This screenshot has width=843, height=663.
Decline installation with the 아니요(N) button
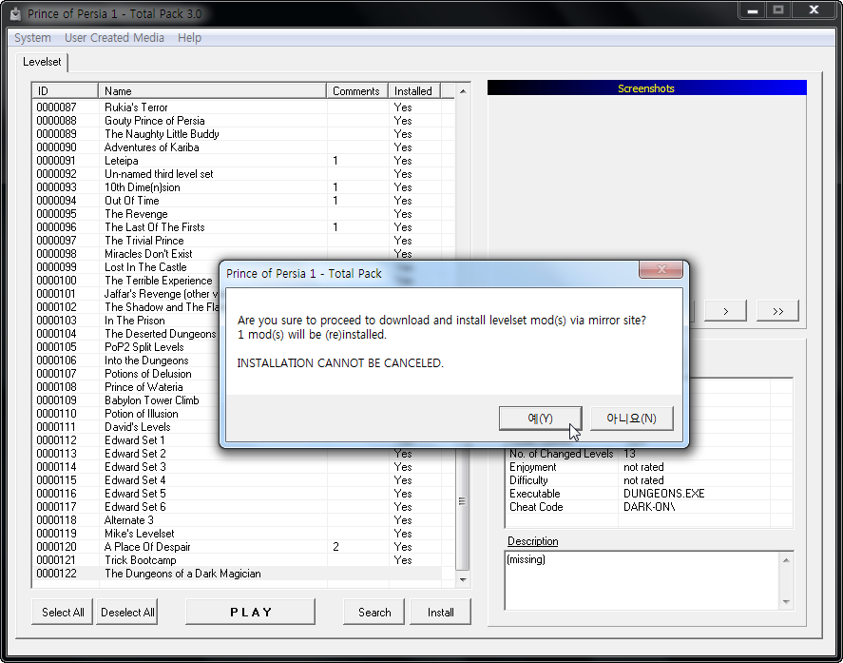[632, 419]
